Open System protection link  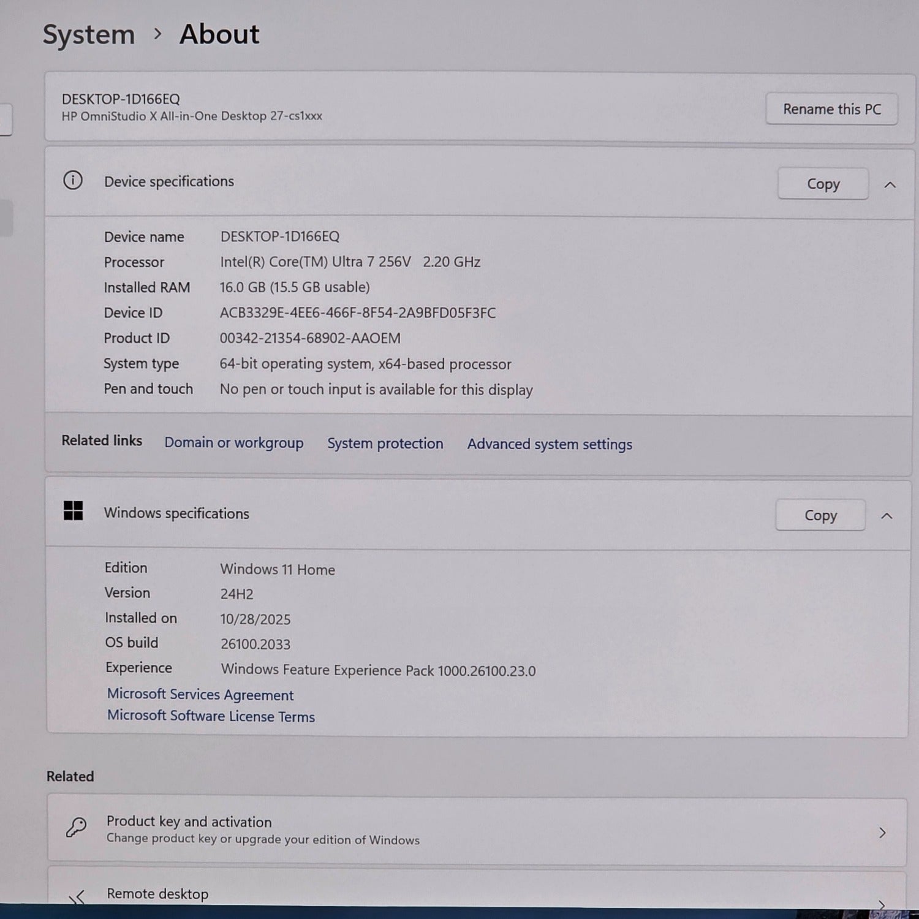tap(385, 444)
